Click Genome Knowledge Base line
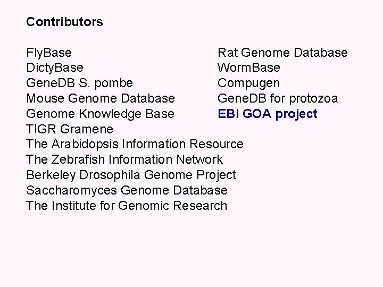The width and height of the screenshot is (383, 287). pos(100,114)
